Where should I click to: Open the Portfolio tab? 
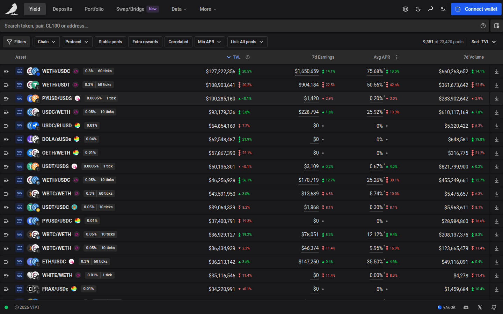[94, 9]
